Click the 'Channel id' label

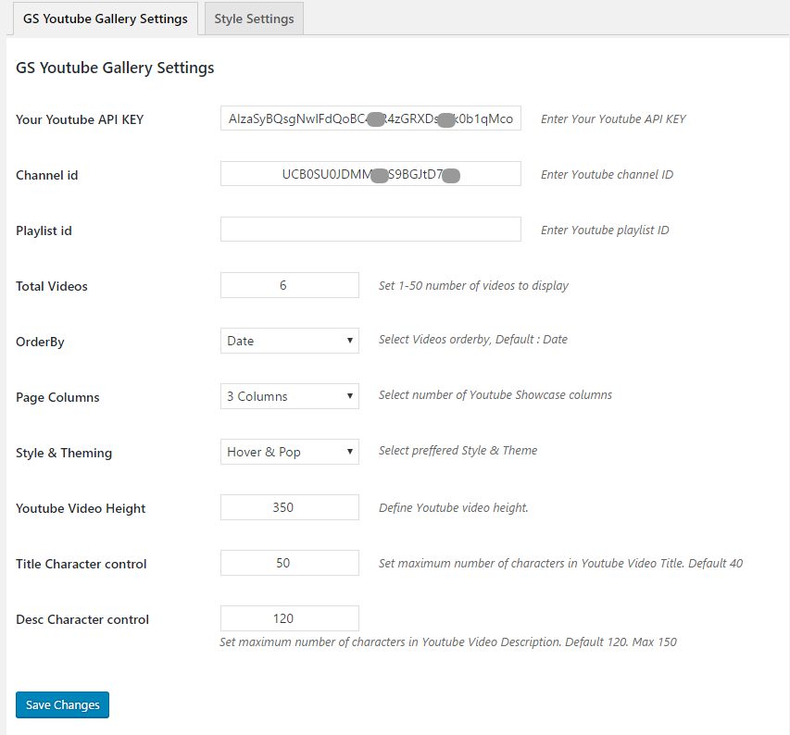(47, 175)
